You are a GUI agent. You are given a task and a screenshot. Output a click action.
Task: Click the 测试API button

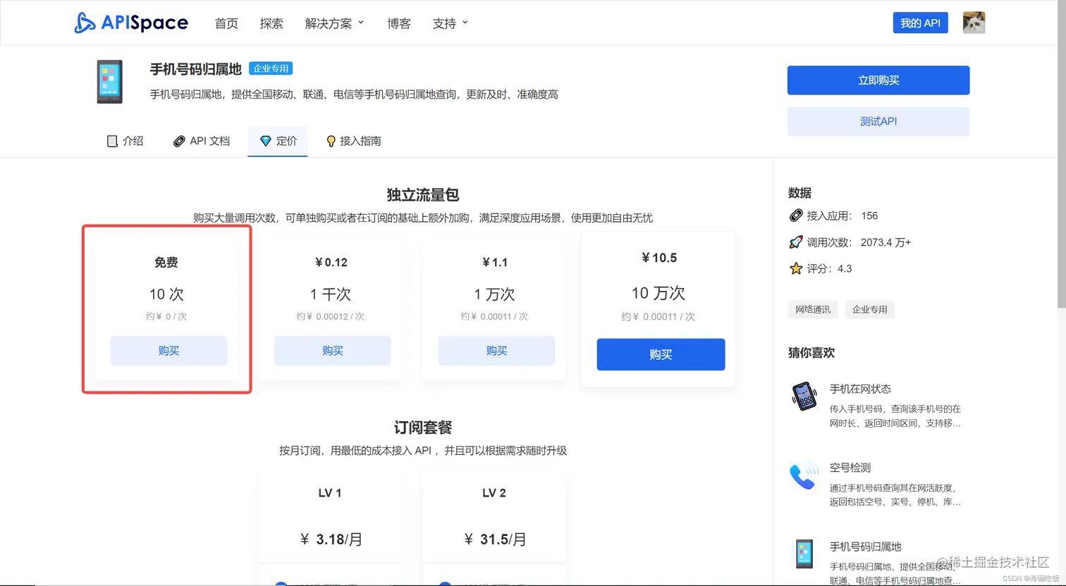878,121
